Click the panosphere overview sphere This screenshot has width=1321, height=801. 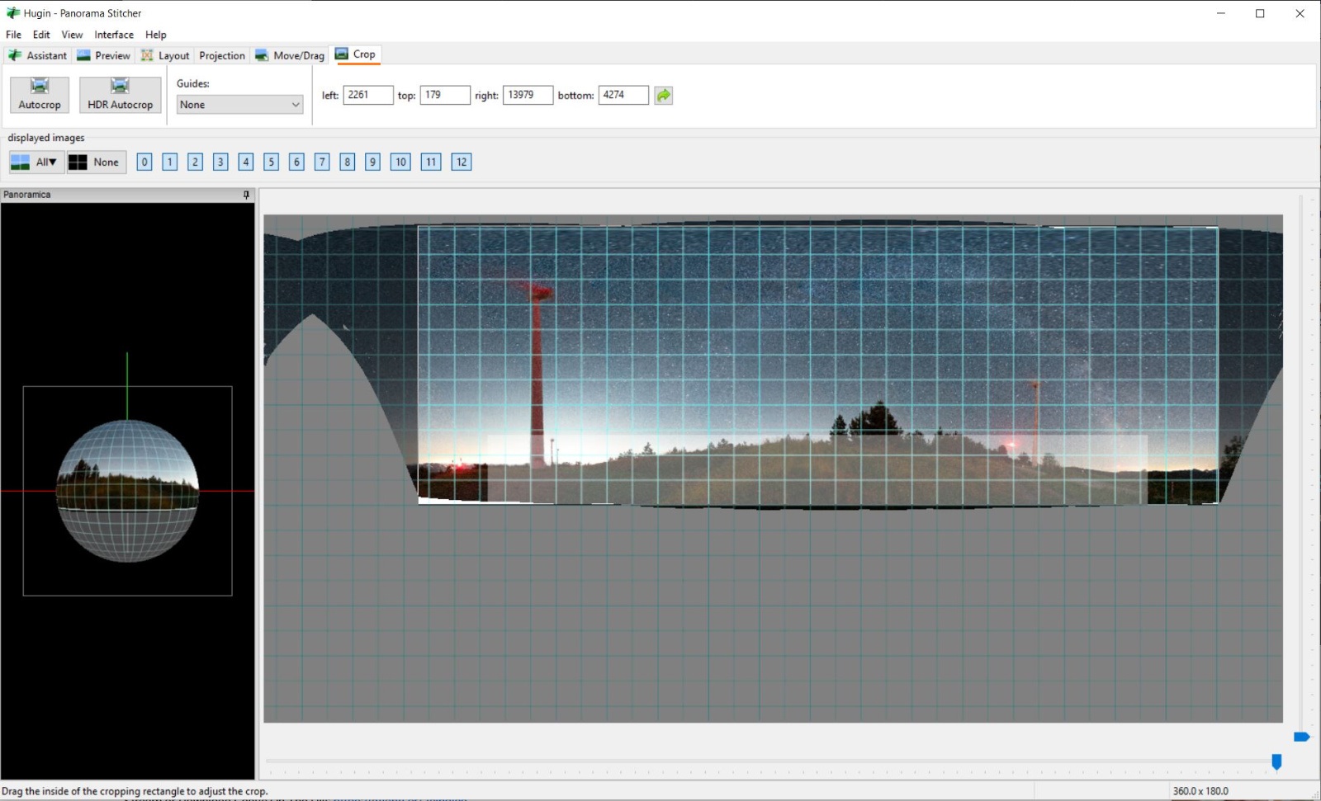127,491
